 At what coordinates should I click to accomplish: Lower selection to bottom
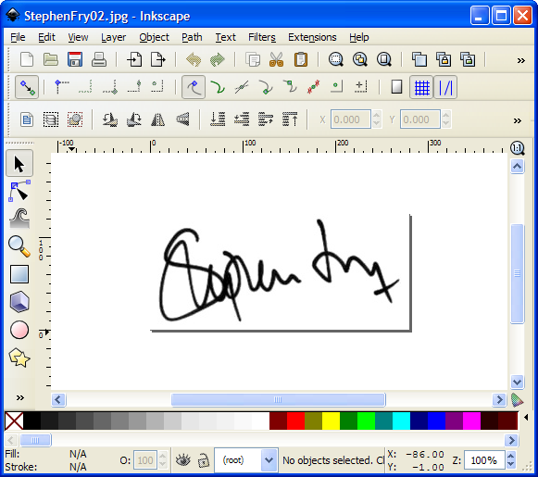click(x=218, y=119)
